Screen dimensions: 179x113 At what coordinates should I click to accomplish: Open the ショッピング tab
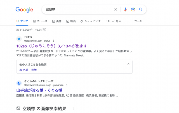90,21
